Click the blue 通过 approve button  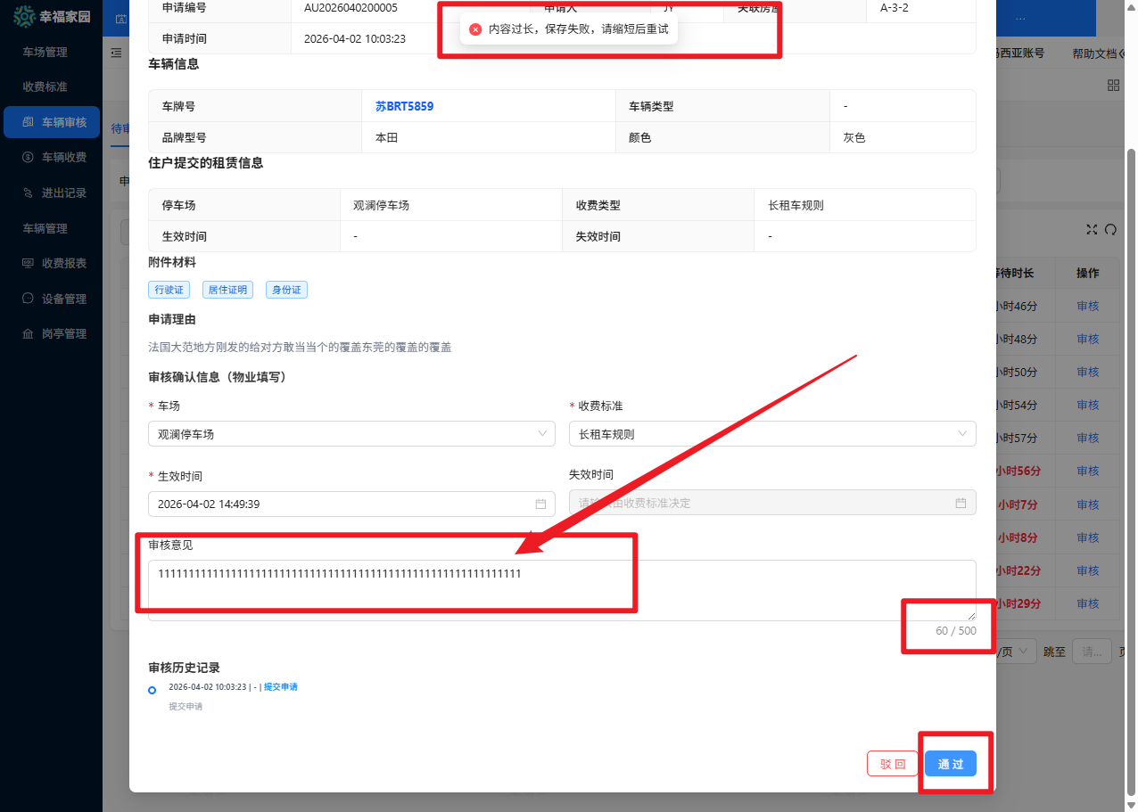pos(950,764)
